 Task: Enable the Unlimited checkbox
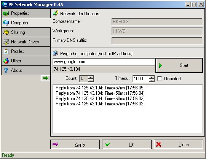[160, 79]
